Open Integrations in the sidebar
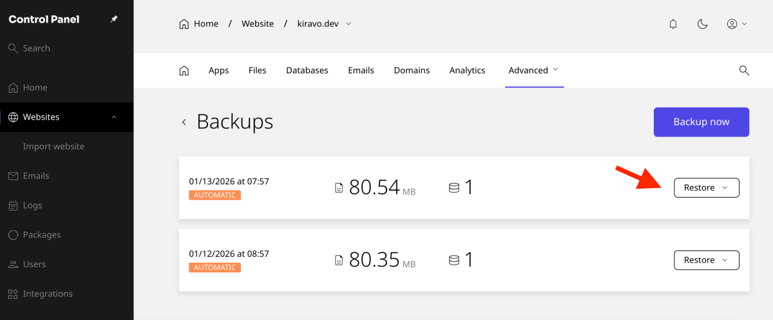Viewport: 773px width, 320px height. tap(47, 294)
